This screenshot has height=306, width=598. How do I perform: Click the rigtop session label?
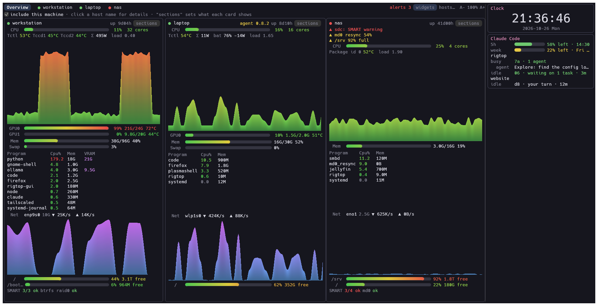(498, 56)
